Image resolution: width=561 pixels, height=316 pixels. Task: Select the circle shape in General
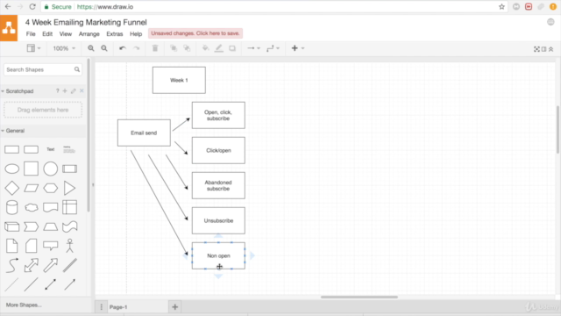point(51,169)
